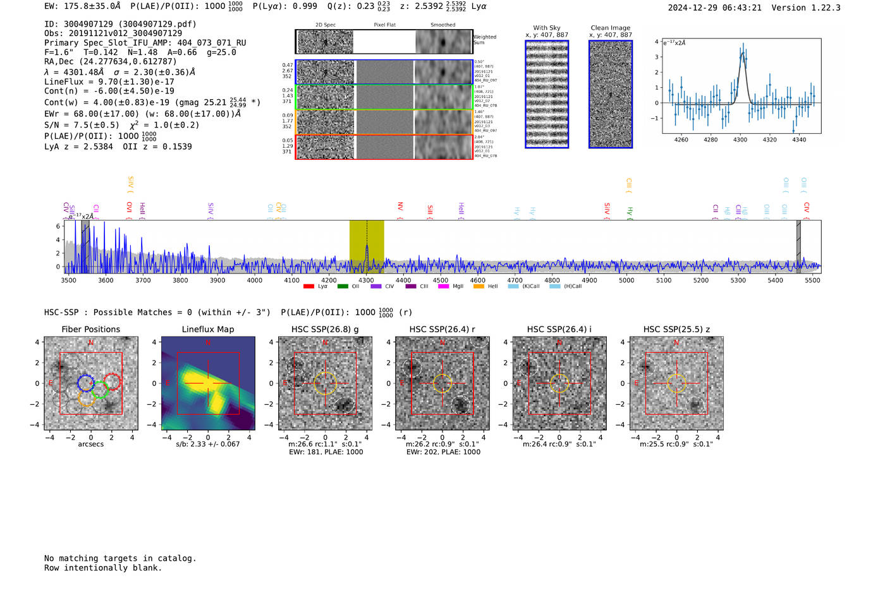Click the S/N = 7.5(±0.5) value
Viewport: 885px width, 602px height.
82,125
